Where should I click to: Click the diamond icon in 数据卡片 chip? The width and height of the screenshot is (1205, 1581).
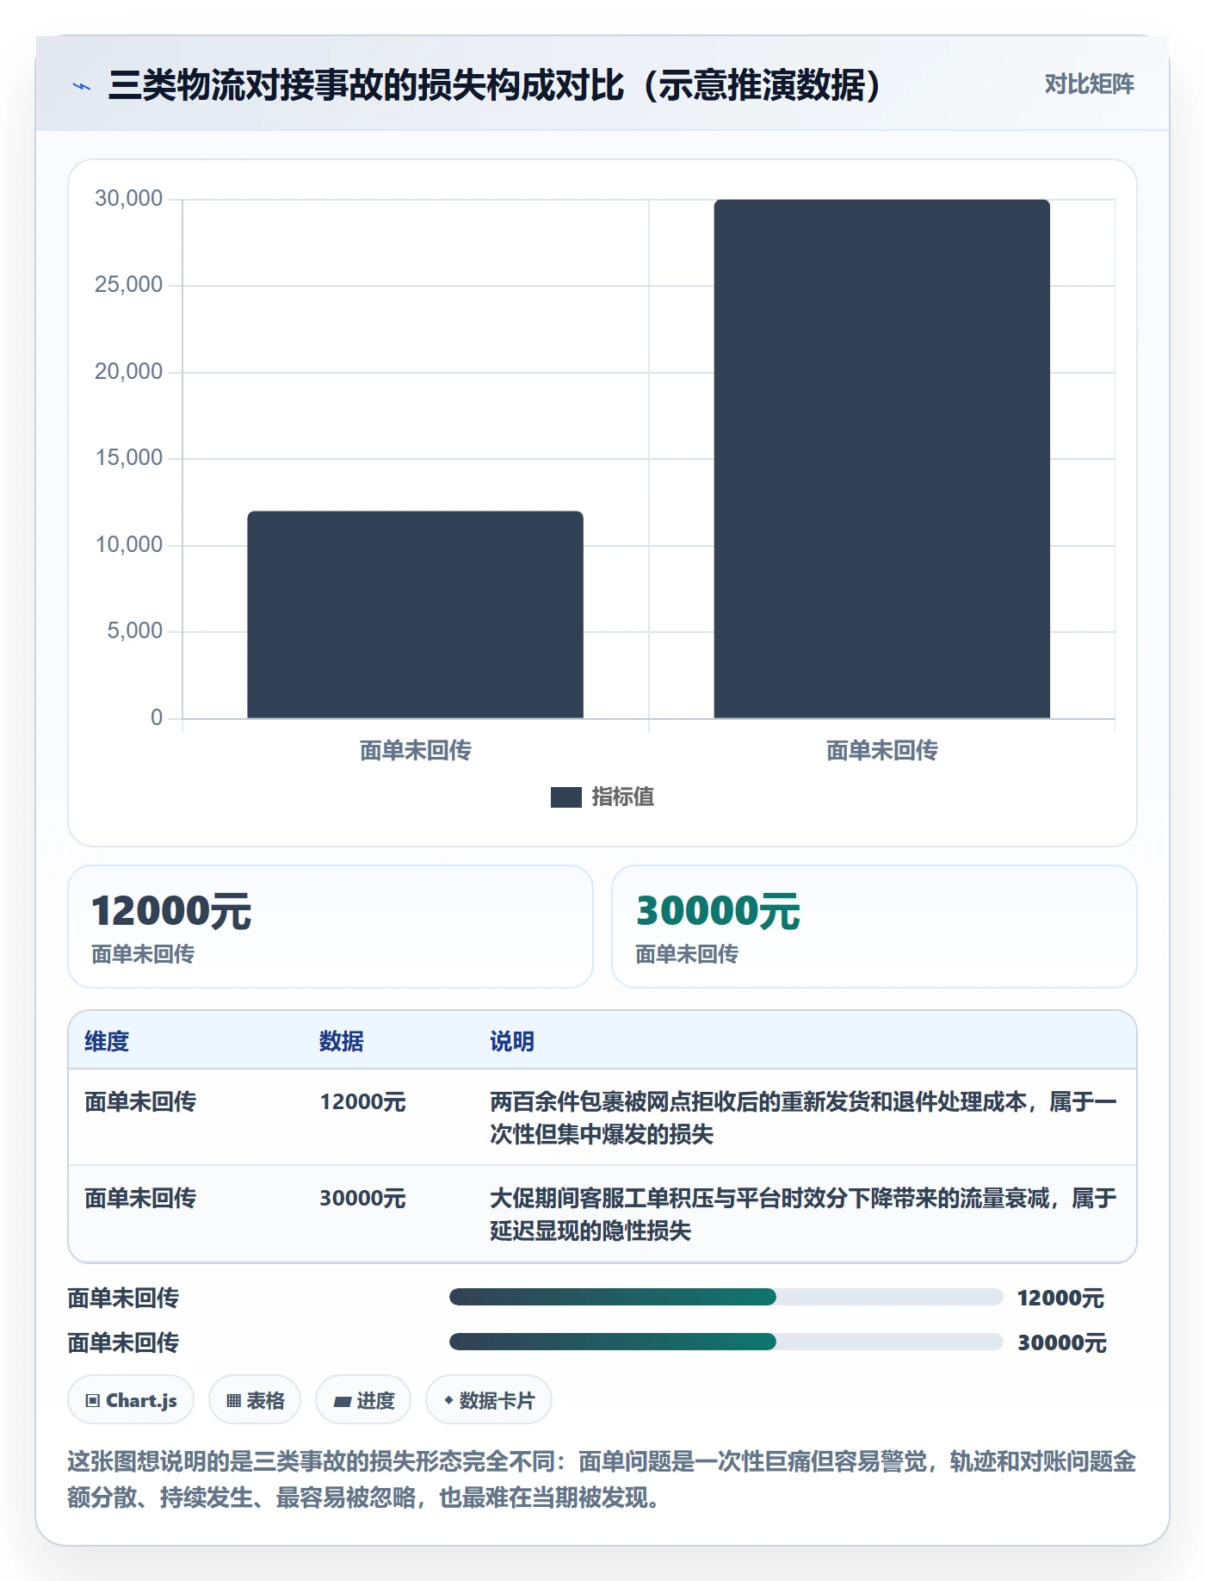[448, 1400]
